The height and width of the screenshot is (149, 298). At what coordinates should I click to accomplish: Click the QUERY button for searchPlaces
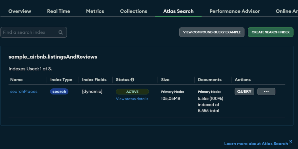244,91
